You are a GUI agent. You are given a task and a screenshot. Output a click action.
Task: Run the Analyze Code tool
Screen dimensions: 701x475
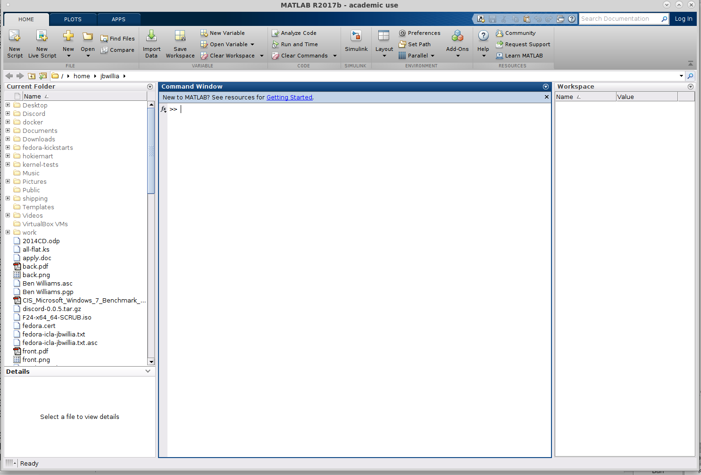294,33
